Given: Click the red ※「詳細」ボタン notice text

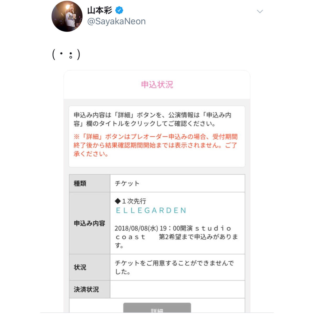Looking at the screenshot, I should [x=156, y=145].
